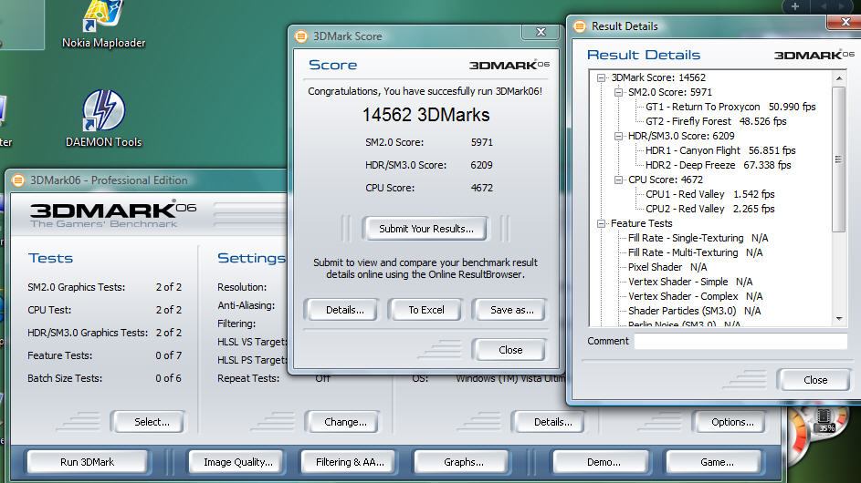
Task: Open Filtering & AA... settings
Action: [350, 462]
